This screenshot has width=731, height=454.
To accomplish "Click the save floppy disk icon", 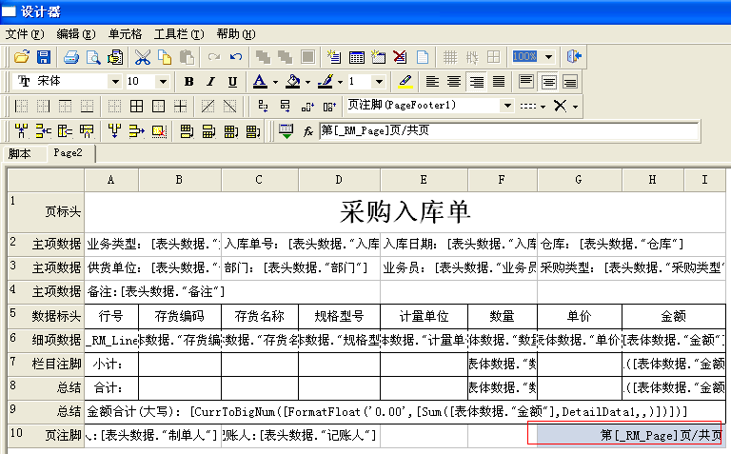I will [x=44, y=57].
